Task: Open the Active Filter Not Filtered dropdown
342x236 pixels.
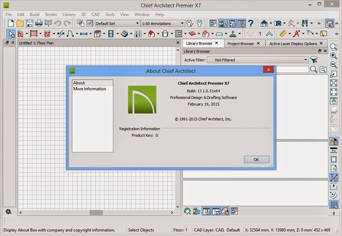Action: tap(258, 60)
